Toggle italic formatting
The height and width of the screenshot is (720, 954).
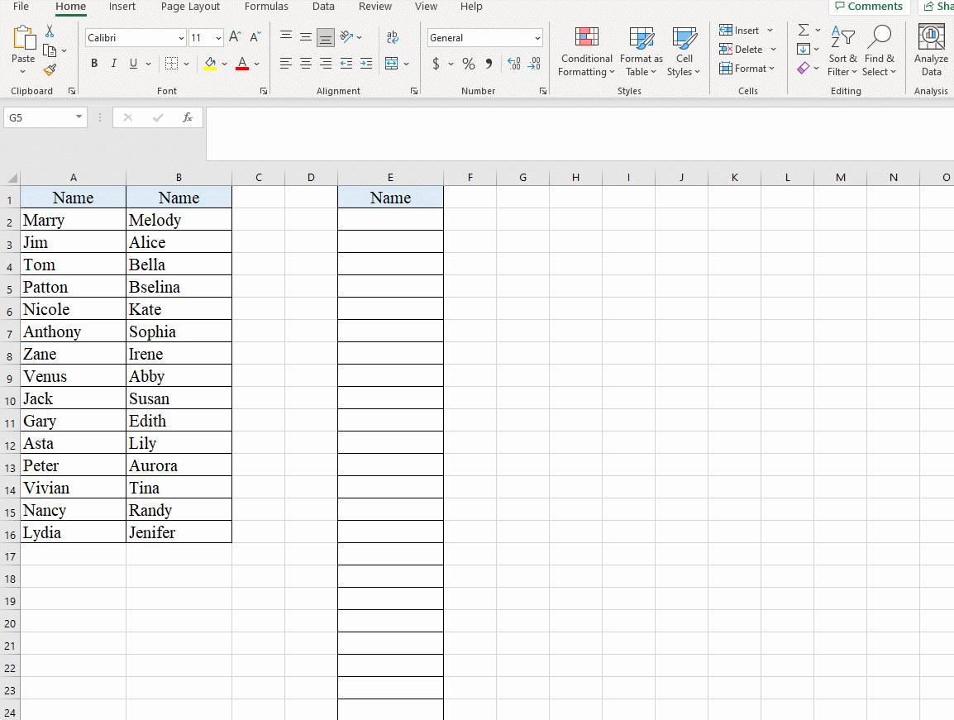pyautogui.click(x=114, y=64)
